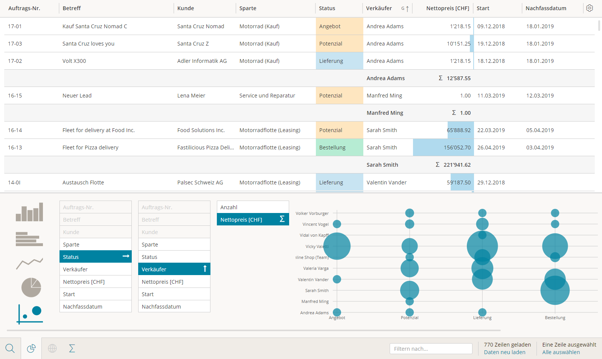Click the 'Alle auswählen' link
Viewport: 602px width, 359px height.
(x=561, y=352)
